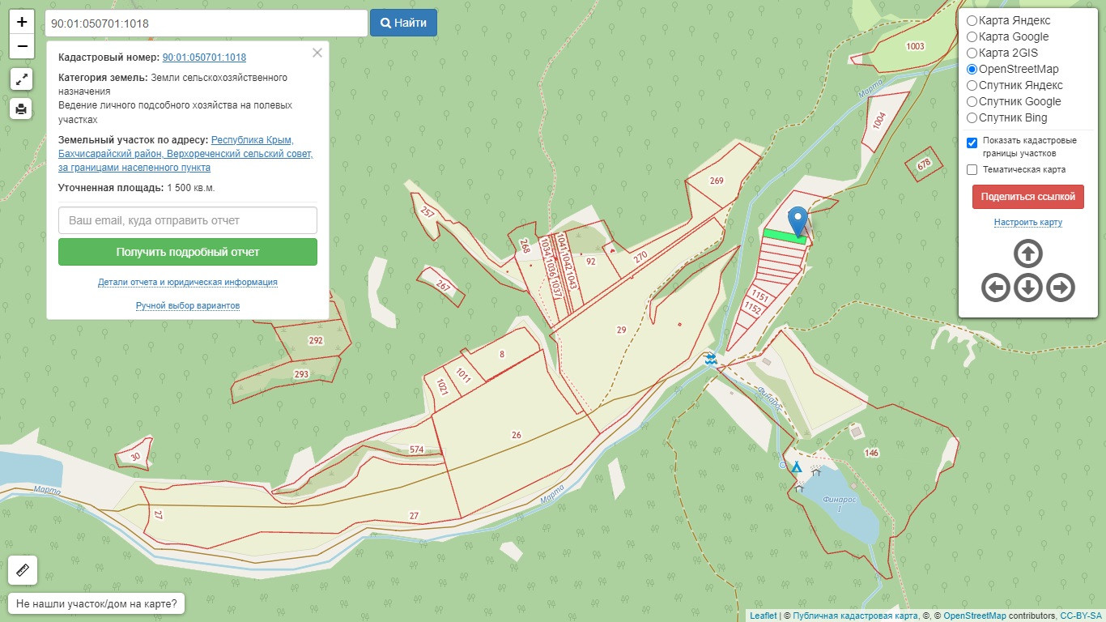Viewport: 1106px width, 622px height.
Task: Open cadastral number 90:01:050701:1018 link
Action: pyautogui.click(x=204, y=58)
